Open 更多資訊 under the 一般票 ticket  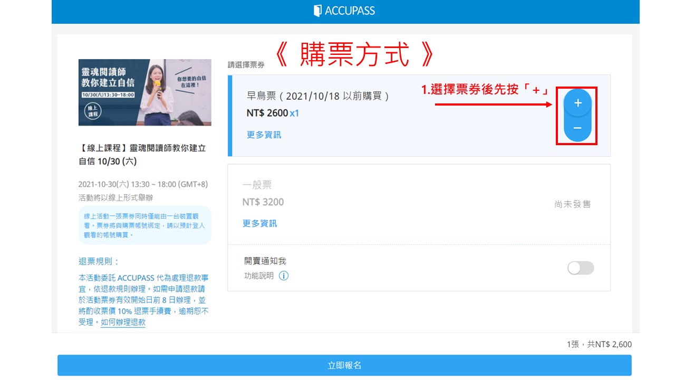[259, 223]
